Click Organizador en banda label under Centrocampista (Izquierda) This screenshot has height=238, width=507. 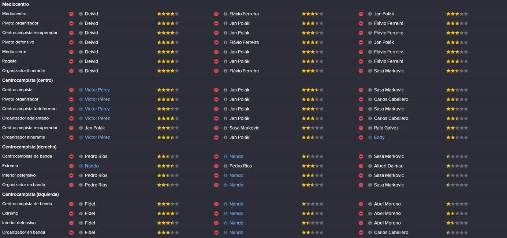tap(23, 233)
